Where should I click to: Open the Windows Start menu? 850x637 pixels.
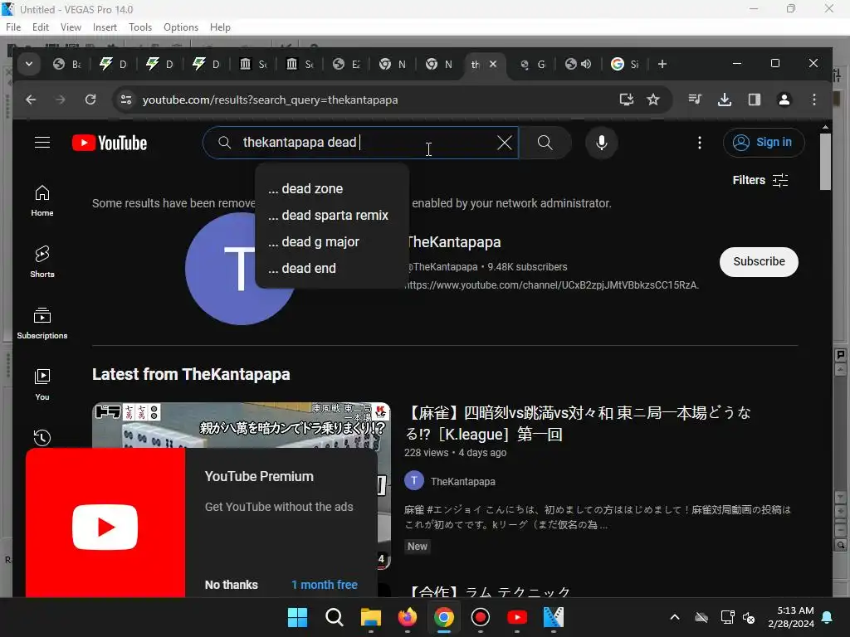coord(298,617)
